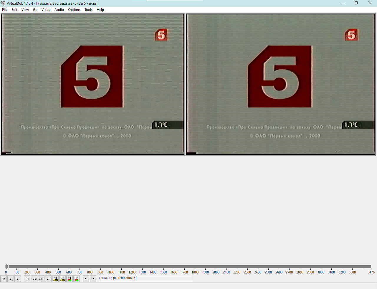Open the Help menu

coord(100,10)
